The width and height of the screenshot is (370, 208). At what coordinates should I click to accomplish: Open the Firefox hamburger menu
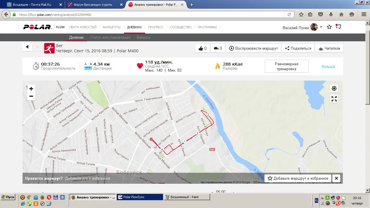pos(364,14)
